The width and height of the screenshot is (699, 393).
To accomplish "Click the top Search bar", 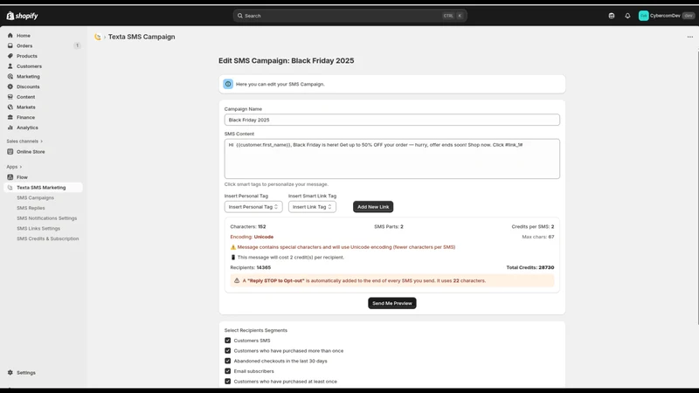I will click(x=350, y=16).
